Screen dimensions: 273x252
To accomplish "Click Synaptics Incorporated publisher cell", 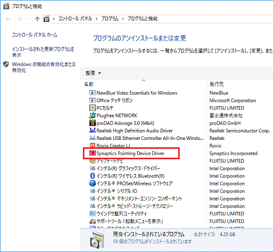I will (233, 153).
